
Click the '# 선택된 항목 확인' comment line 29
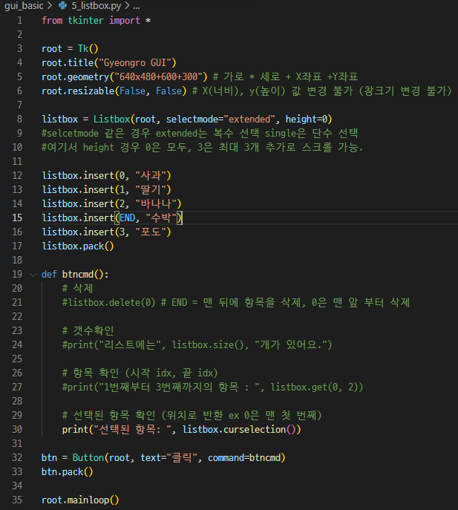point(192,416)
